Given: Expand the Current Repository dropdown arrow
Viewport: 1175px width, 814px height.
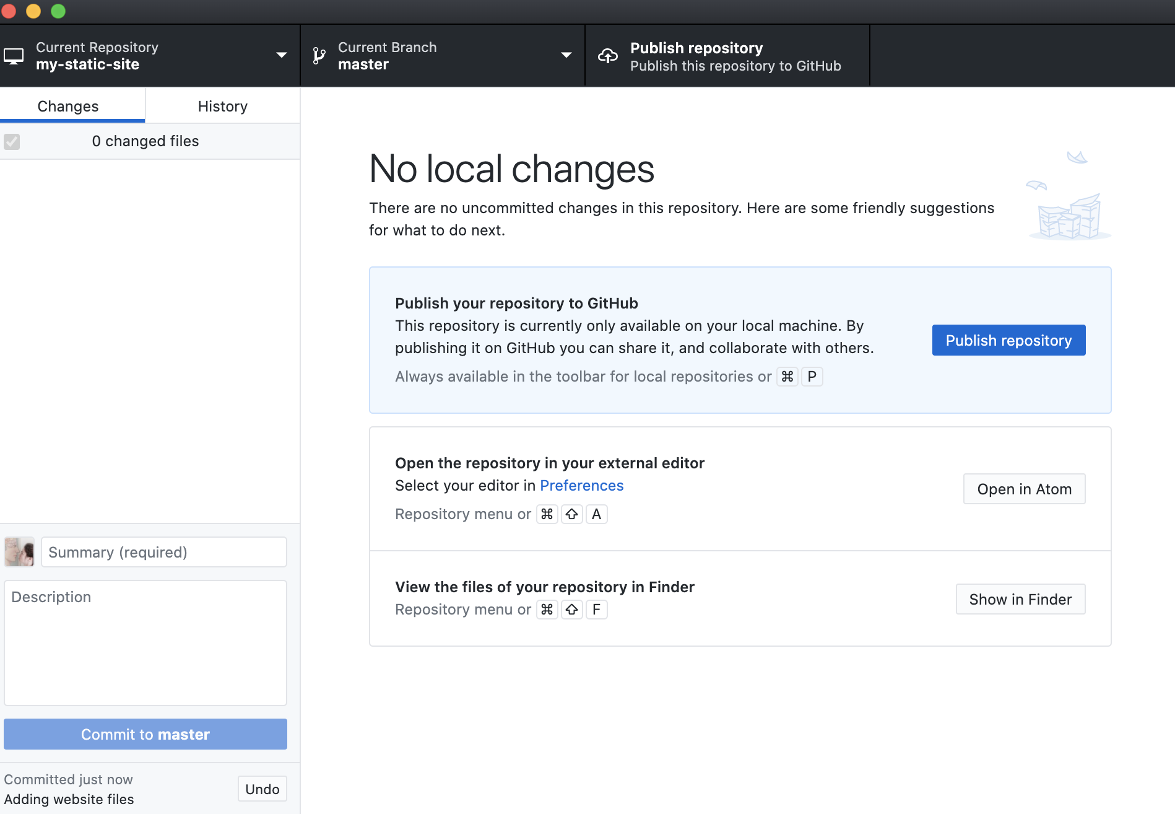Looking at the screenshot, I should pos(281,55).
